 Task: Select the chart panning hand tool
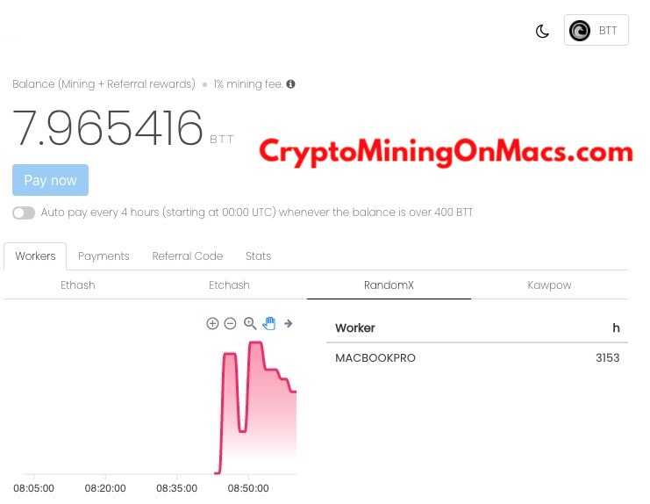click(x=269, y=323)
